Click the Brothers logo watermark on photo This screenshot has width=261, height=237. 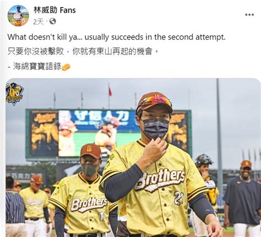click(14, 93)
